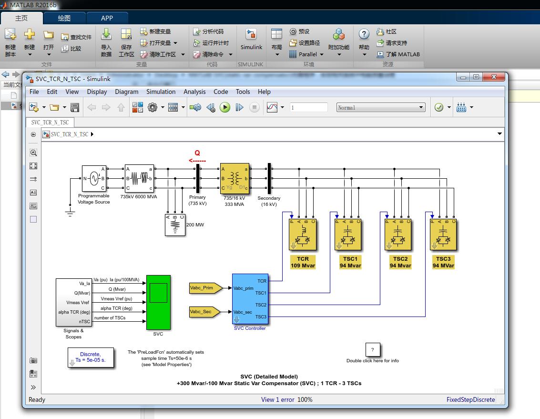Viewport: 540px width, 419px height.
Task: Open the Model Explorer icon
Action: (x=173, y=108)
